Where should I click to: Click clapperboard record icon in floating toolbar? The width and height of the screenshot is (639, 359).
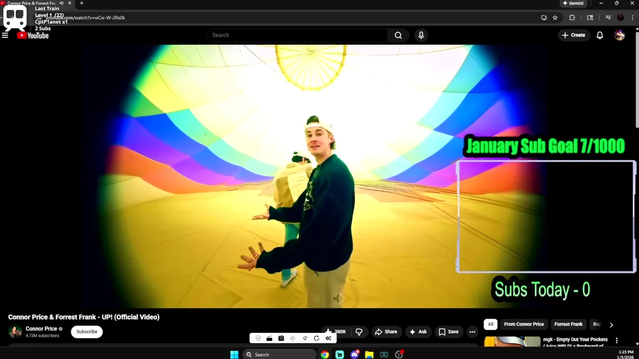269,338
